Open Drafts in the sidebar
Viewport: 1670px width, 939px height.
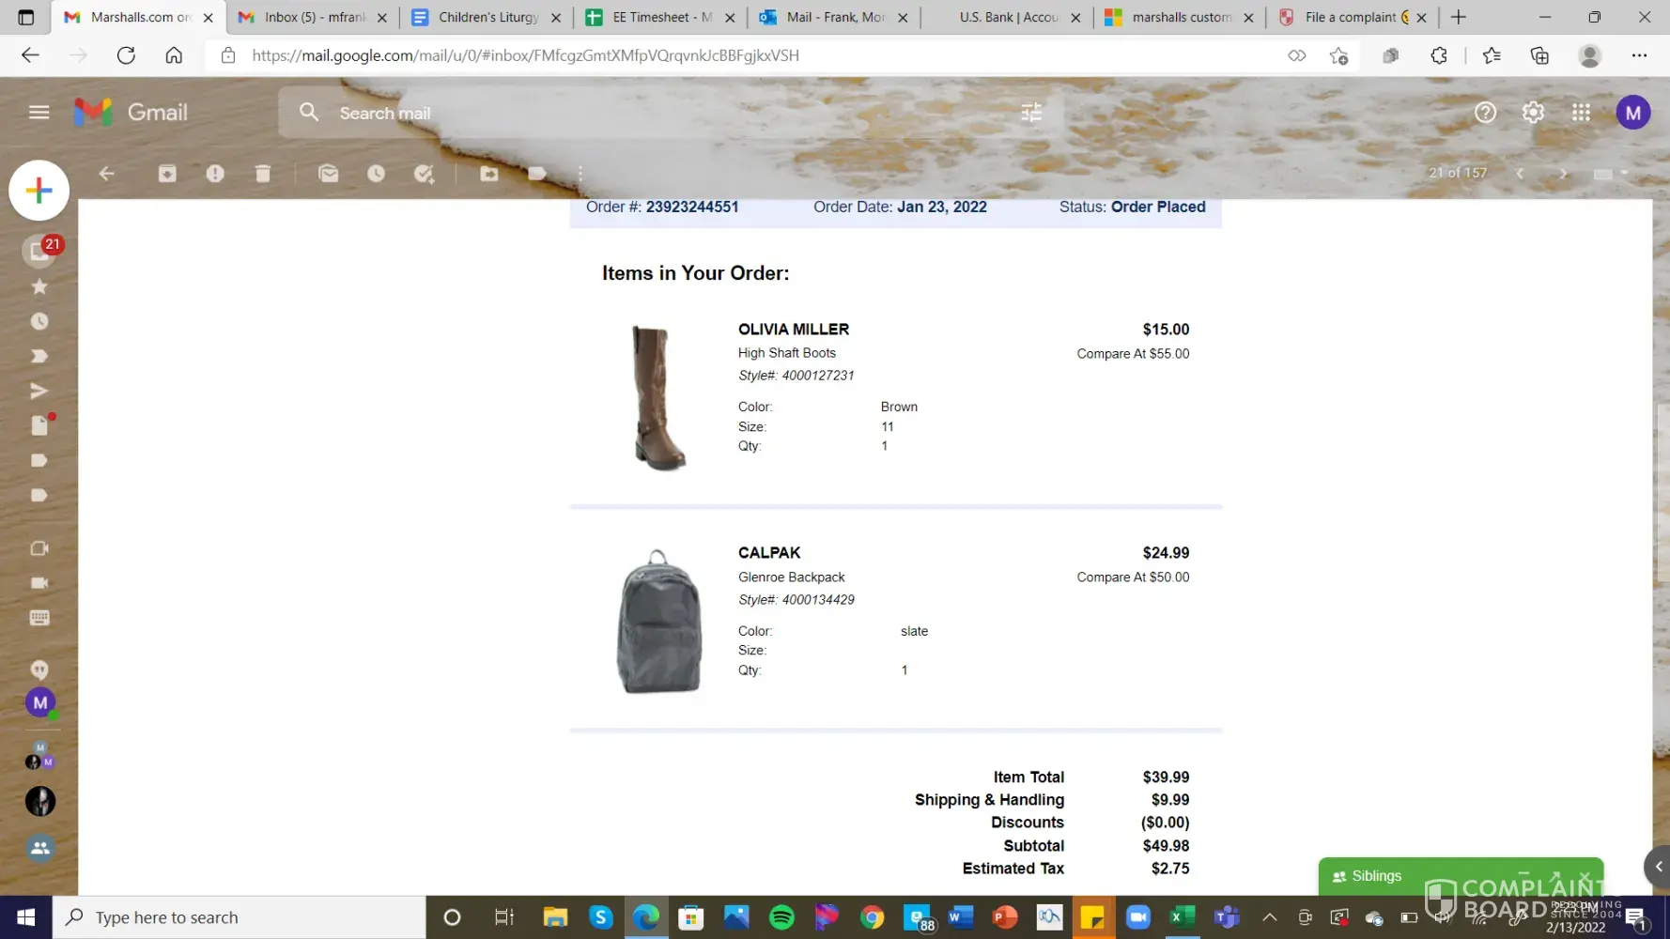coord(39,425)
